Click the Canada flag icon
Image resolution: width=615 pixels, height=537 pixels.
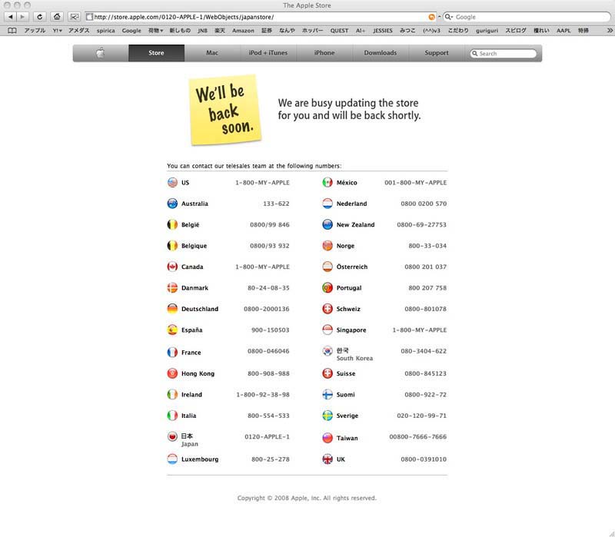point(172,267)
